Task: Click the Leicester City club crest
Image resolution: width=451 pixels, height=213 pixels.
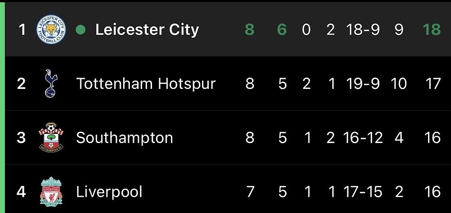Action: click(x=51, y=30)
